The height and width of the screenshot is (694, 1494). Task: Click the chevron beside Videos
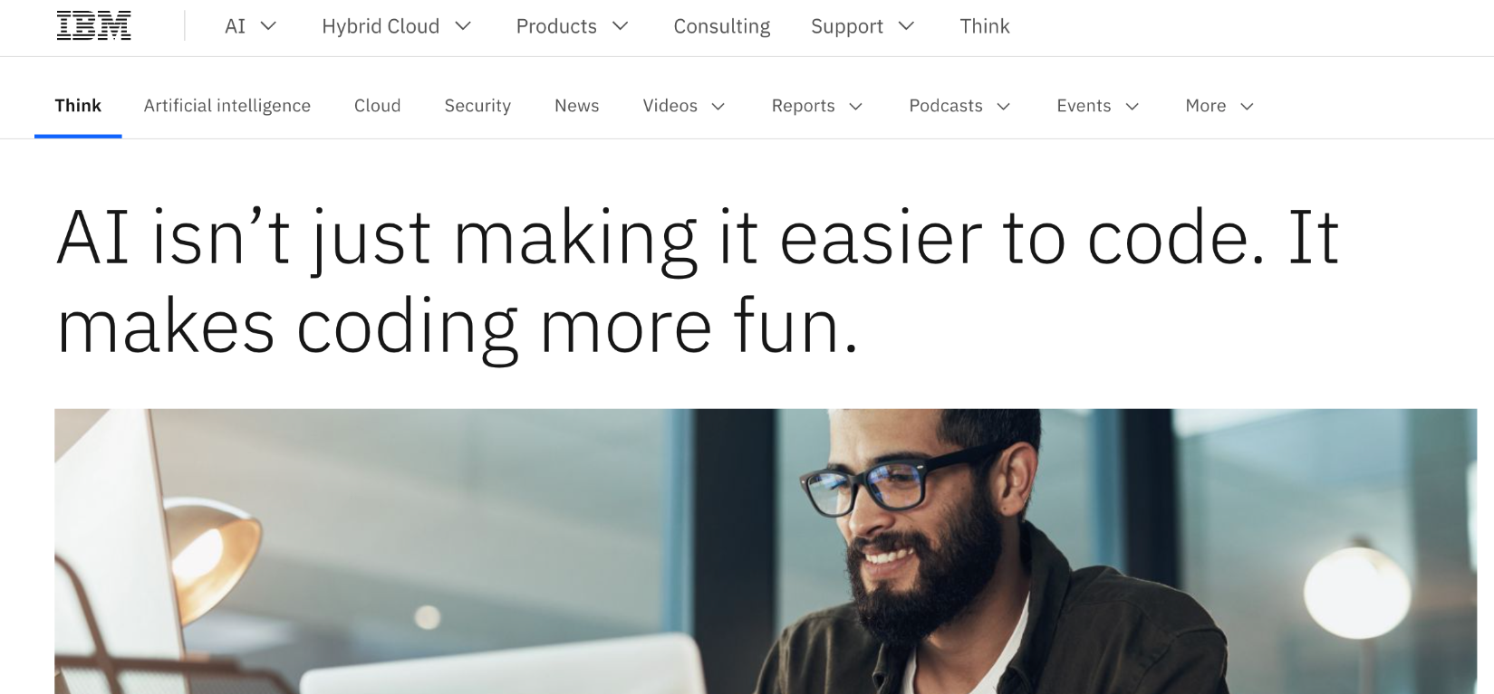pyautogui.click(x=718, y=107)
